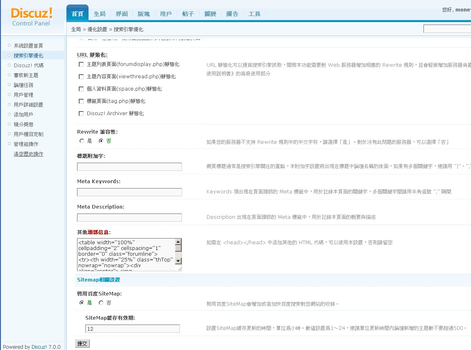Viewport: 471px width, 350px height.
Task: Open 系統設置首頁 sidebar item
Action: click(28, 45)
